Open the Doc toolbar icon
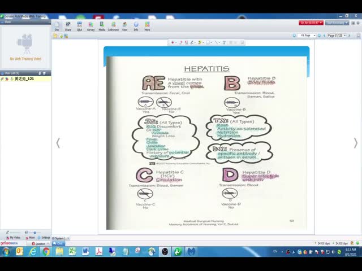The image size is (362, 271). [x=57, y=26]
